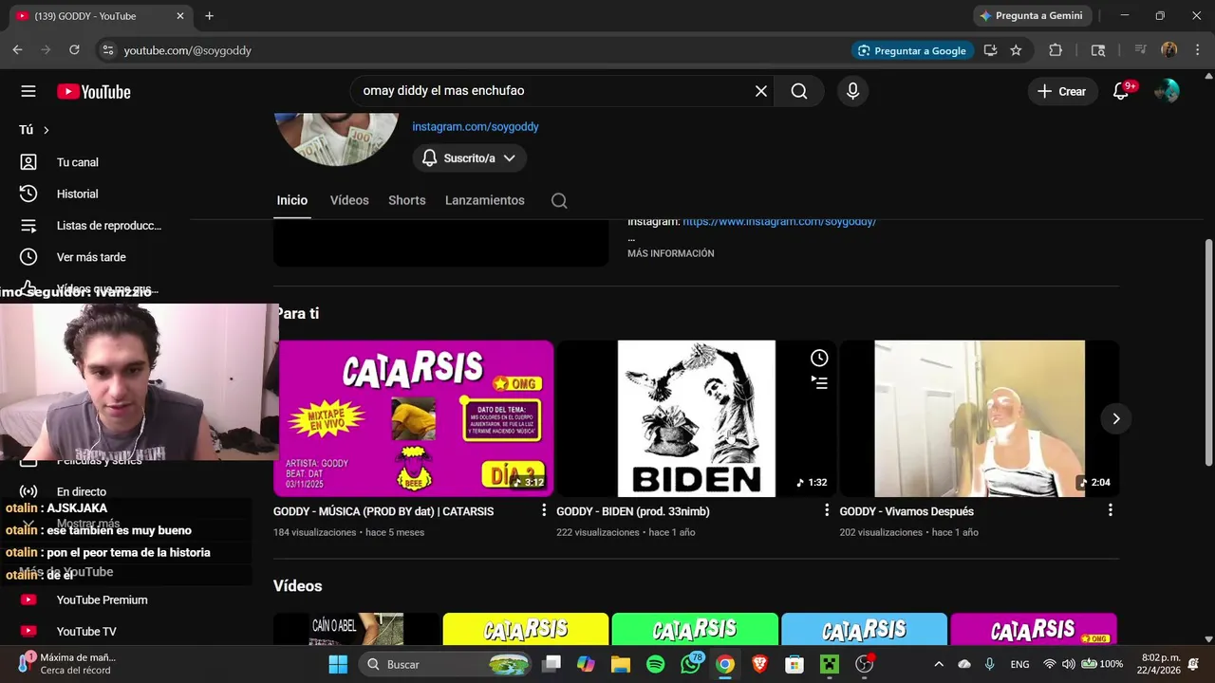Screen dimensions: 1215x683
Task: Go back with browser back arrow
Action: (17, 50)
